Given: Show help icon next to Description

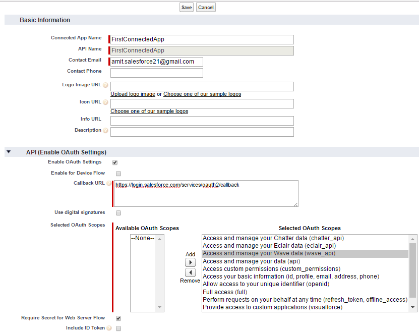Looking at the screenshot, I should 105,131.
